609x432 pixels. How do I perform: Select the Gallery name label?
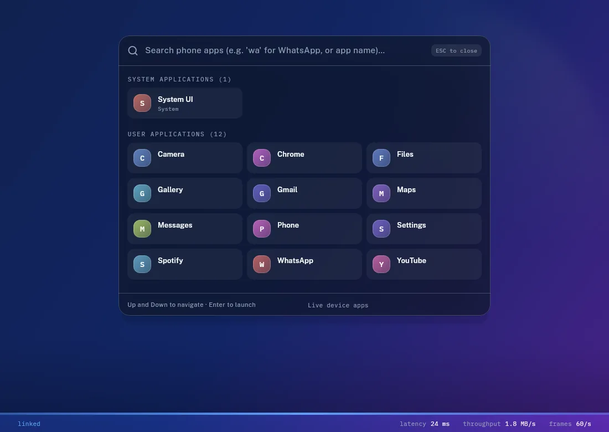(x=170, y=189)
